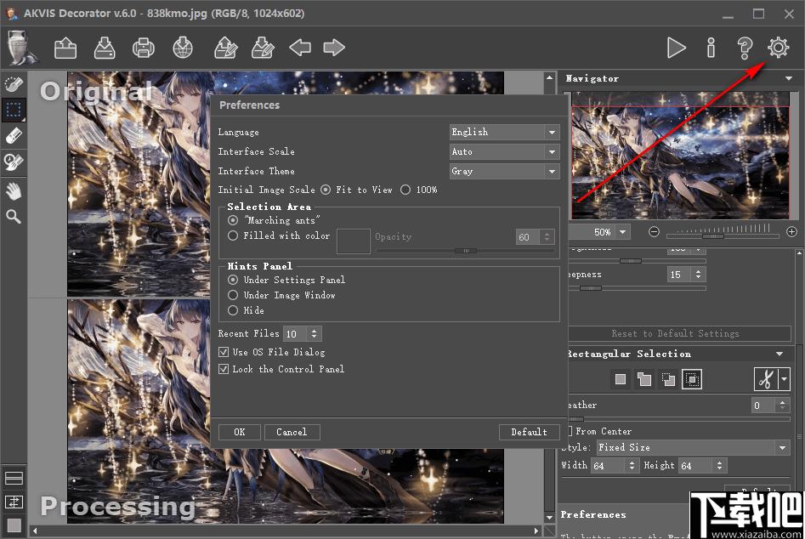Click the Save presets toolbar icon
Image resolution: width=805 pixels, height=539 pixels.
click(263, 48)
